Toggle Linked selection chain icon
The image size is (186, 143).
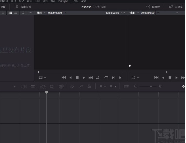(81, 87)
